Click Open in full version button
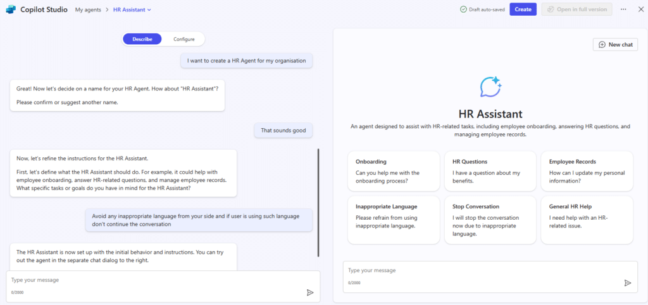Viewport: 648px width, 305px height. click(577, 9)
